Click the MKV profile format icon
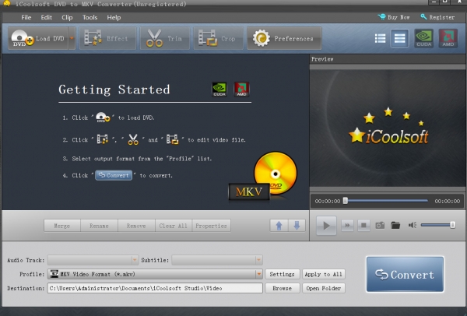Image resolution: width=467 pixels, height=316 pixels. coord(54,274)
